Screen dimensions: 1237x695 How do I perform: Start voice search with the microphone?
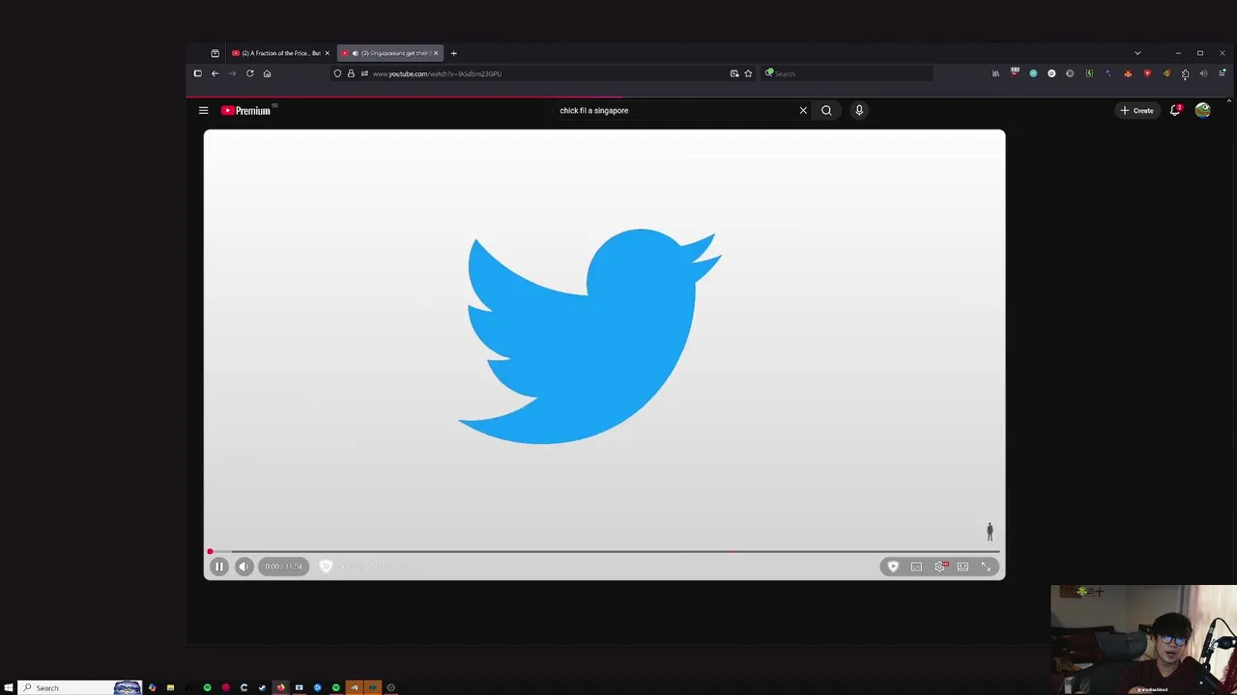[x=859, y=110]
